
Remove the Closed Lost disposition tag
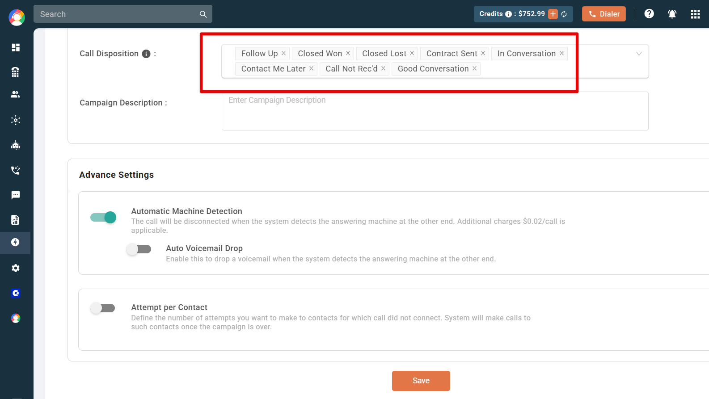point(412,53)
